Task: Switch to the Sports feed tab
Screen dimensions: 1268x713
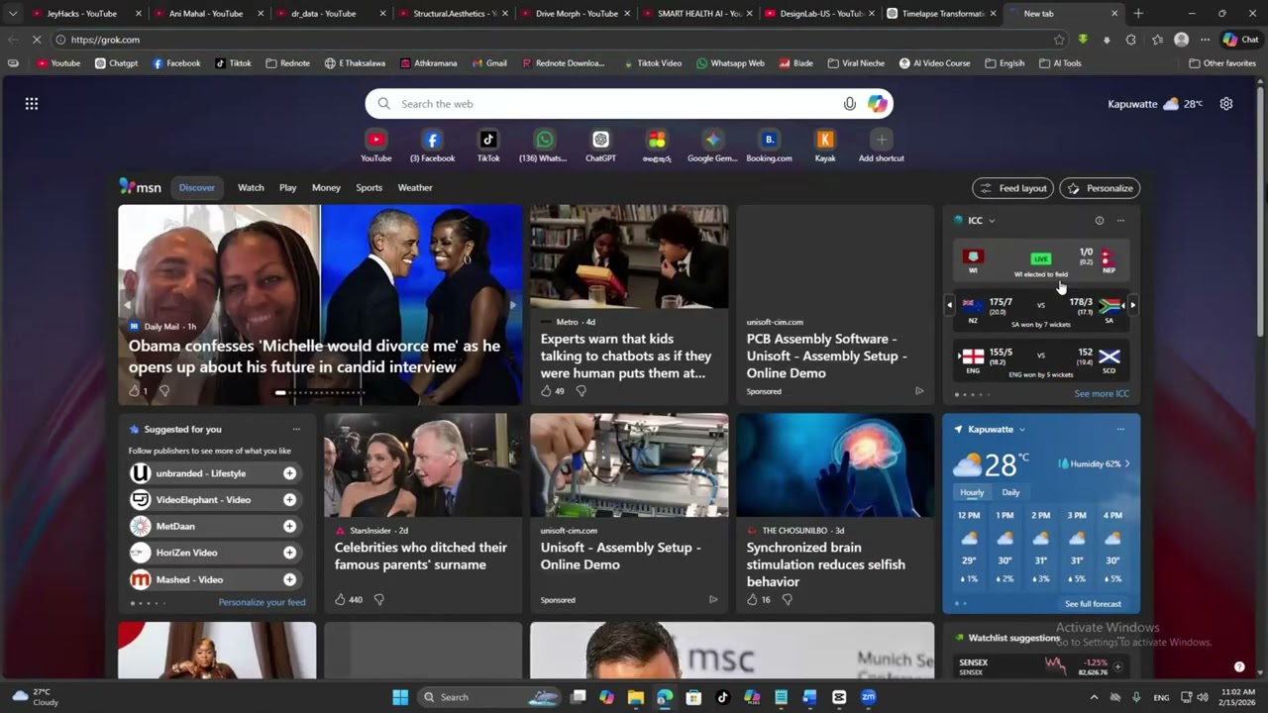Action: 369,187
